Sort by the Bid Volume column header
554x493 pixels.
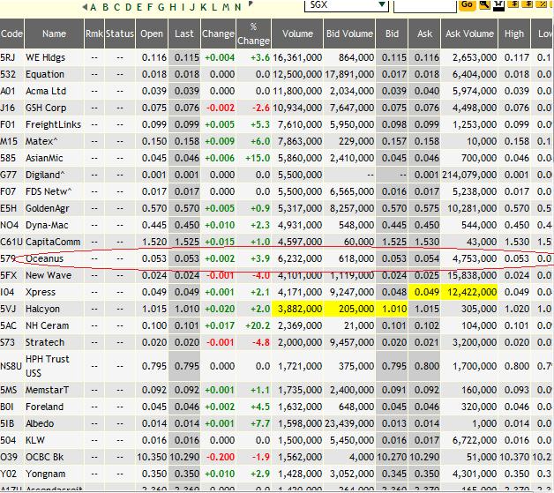click(349, 34)
